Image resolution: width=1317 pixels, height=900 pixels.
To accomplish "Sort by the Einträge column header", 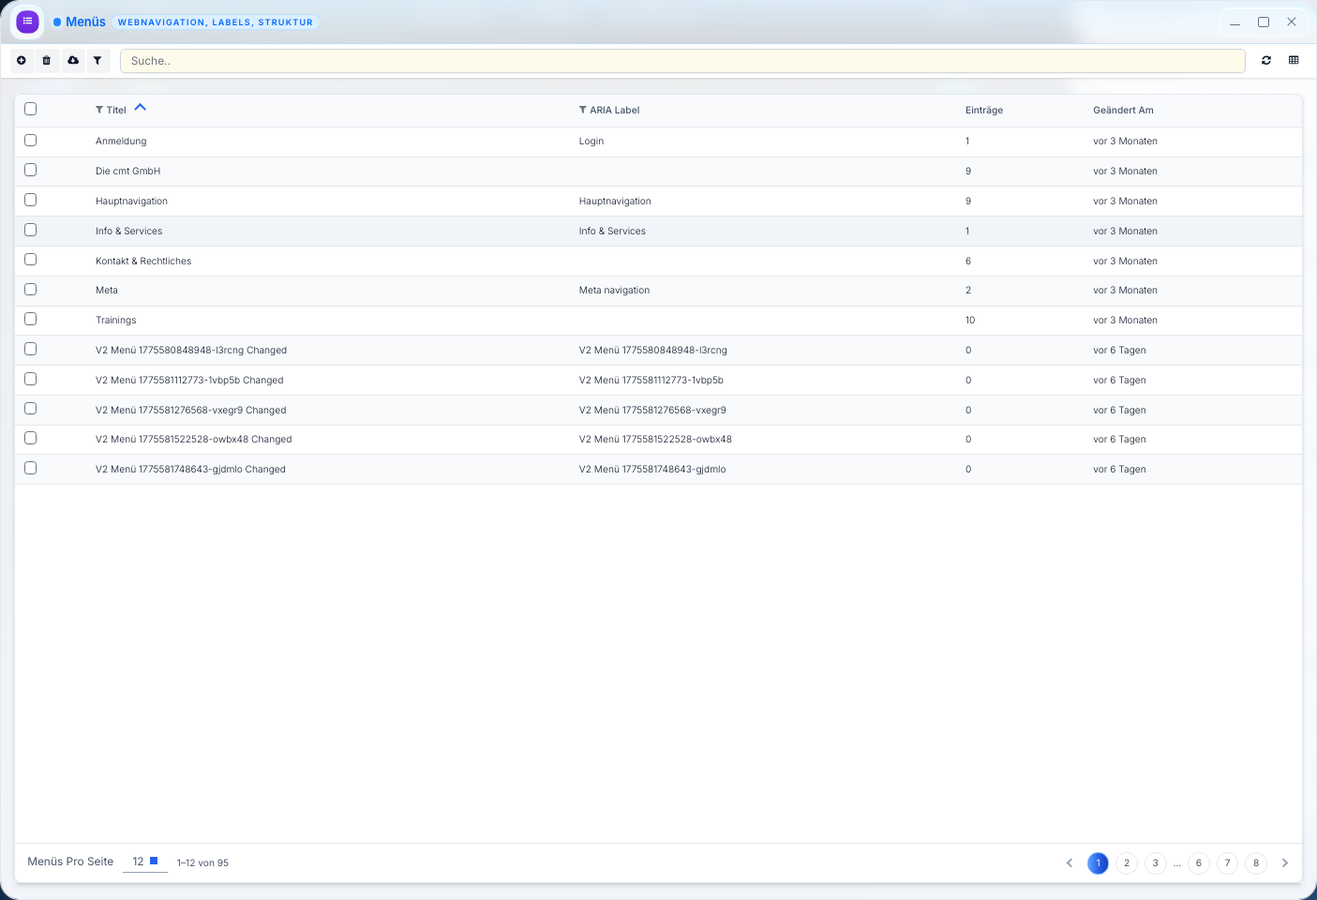I will point(983,111).
